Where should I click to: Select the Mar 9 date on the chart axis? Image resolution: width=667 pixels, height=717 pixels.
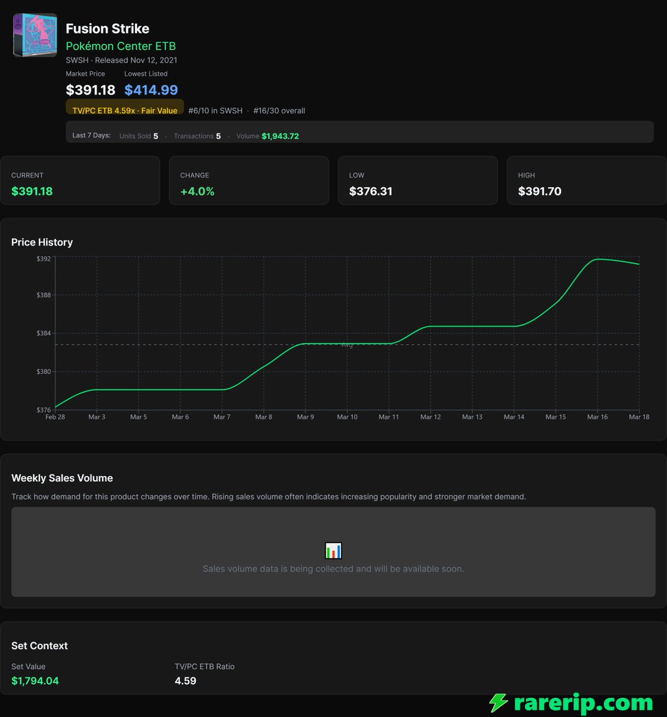pos(306,417)
